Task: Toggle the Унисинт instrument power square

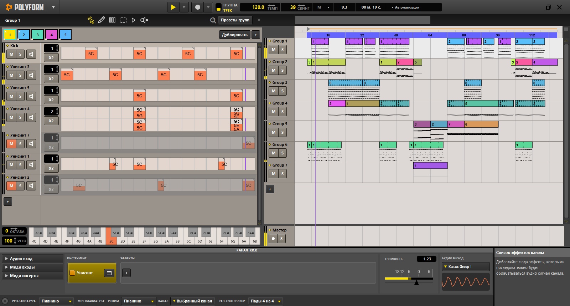Action: [x=72, y=273]
